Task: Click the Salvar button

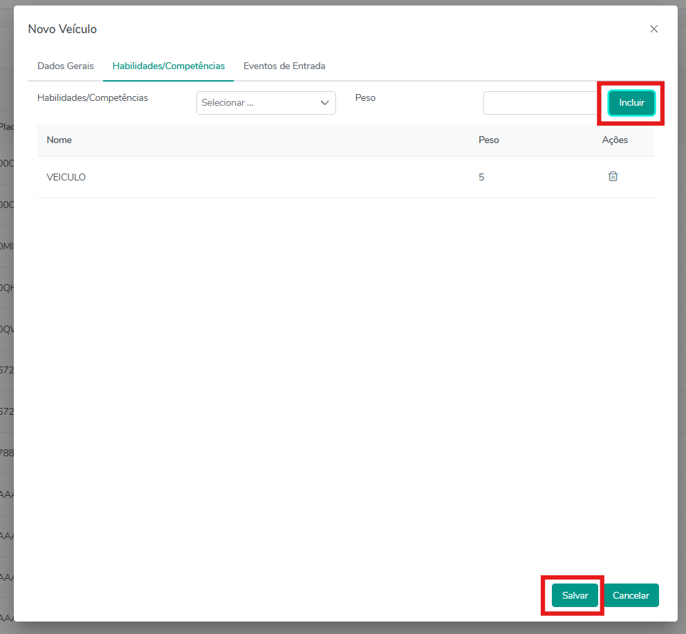Action: click(575, 595)
